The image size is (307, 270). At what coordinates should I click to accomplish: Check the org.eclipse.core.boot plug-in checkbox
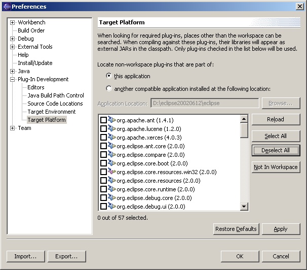coord(104,163)
